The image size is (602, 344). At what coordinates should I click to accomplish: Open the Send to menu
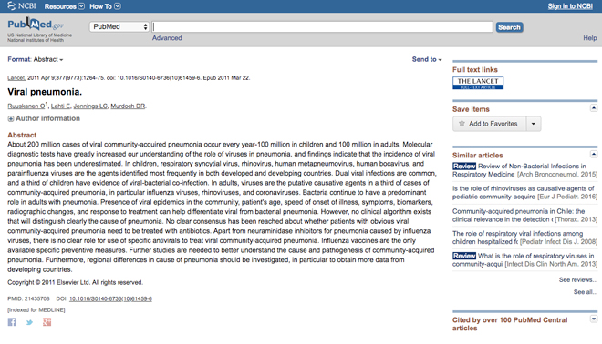pyautogui.click(x=427, y=59)
